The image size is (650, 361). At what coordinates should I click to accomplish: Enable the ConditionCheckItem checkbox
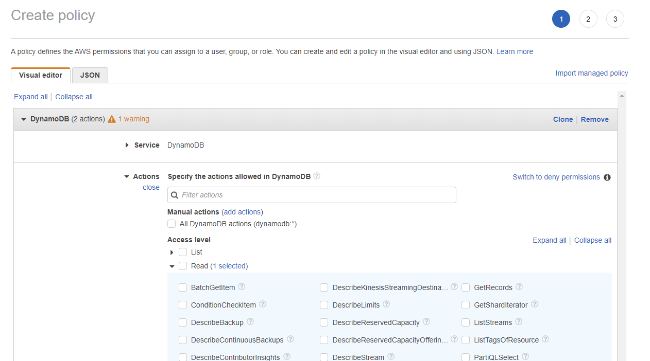(183, 305)
